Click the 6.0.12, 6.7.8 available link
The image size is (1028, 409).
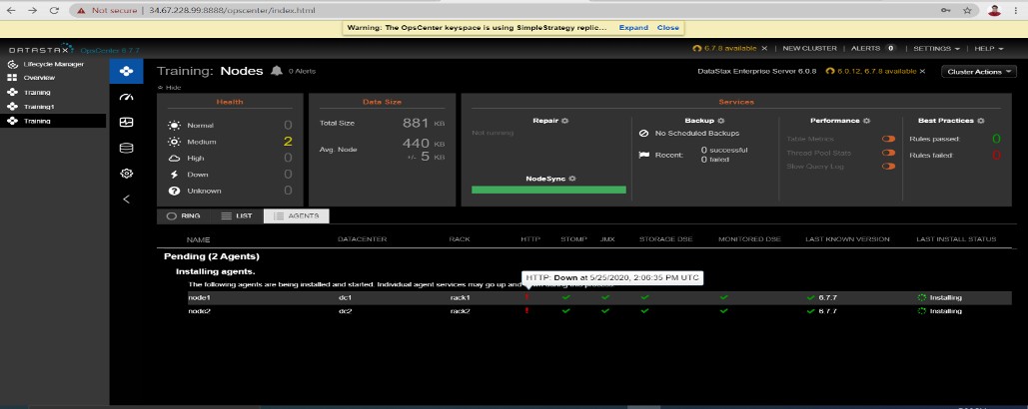[876, 72]
